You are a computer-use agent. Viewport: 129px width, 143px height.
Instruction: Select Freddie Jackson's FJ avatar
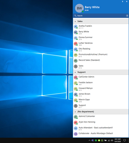(x=75, y=83)
